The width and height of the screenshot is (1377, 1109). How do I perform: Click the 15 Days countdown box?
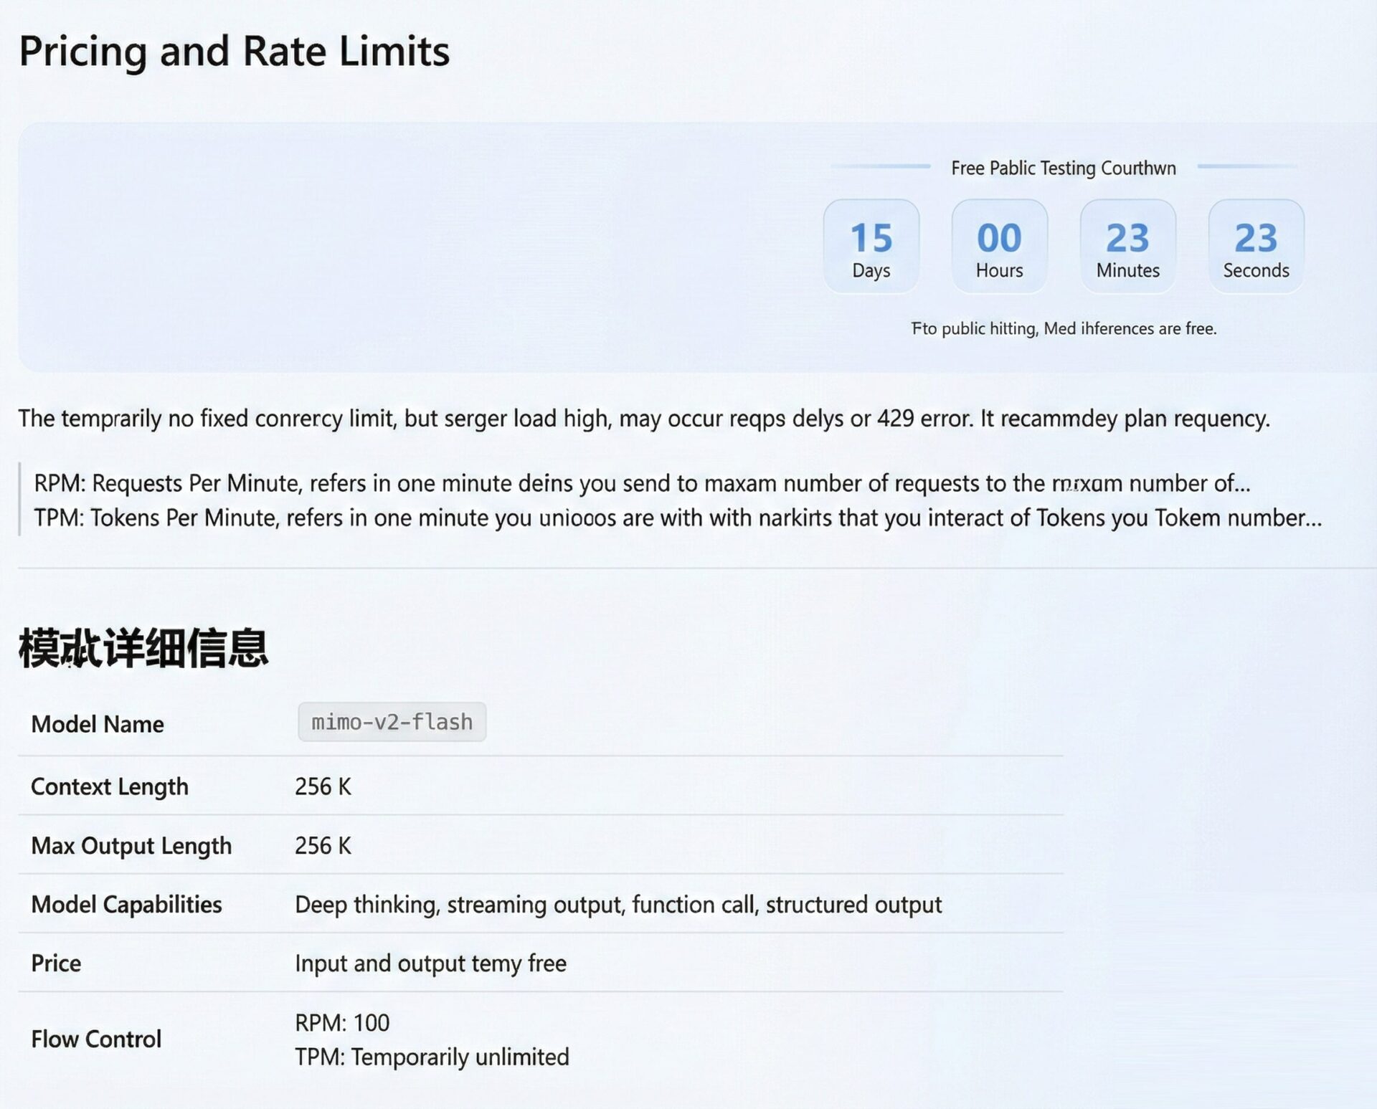click(871, 246)
